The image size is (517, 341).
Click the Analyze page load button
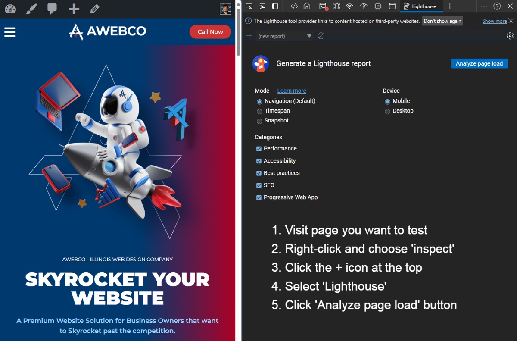(x=479, y=63)
